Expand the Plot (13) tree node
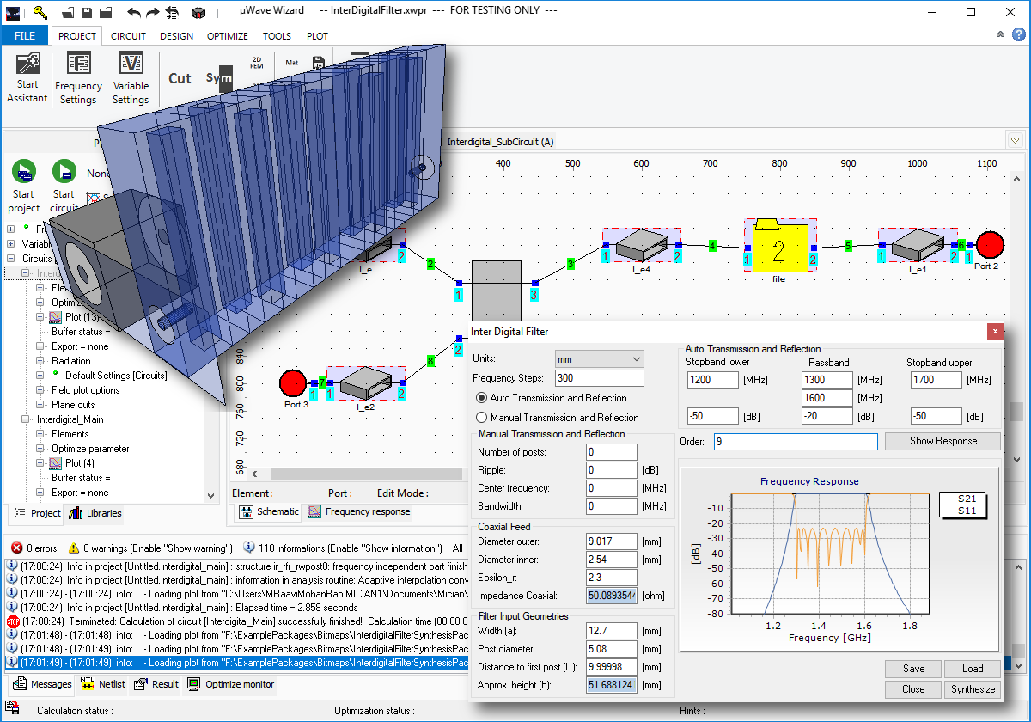Viewport: 1031px width, 722px height. tap(40, 317)
